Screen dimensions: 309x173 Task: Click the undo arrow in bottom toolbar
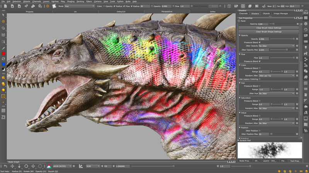click(x=5, y=166)
